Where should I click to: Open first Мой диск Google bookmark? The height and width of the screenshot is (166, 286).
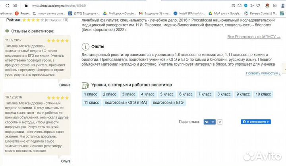coord(120,13)
